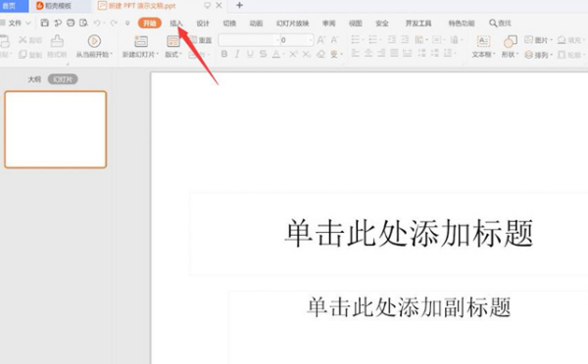Click the decrease indent icon

click(x=392, y=39)
